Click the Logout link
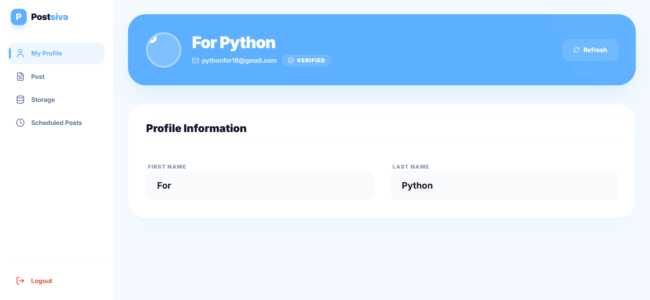Image resolution: width=650 pixels, height=300 pixels. tap(42, 281)
